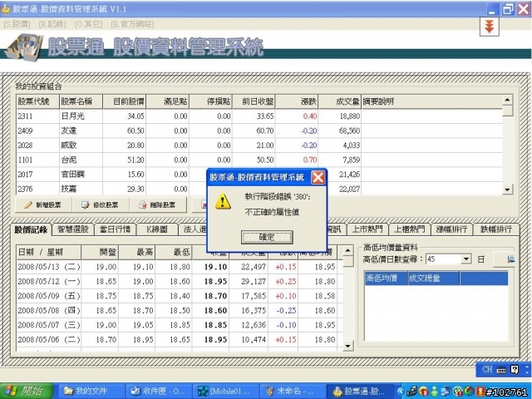The image size is (532, 399).
Task: Open the 高低價日數查尋 dropdown showing 45
Action: 466,259
